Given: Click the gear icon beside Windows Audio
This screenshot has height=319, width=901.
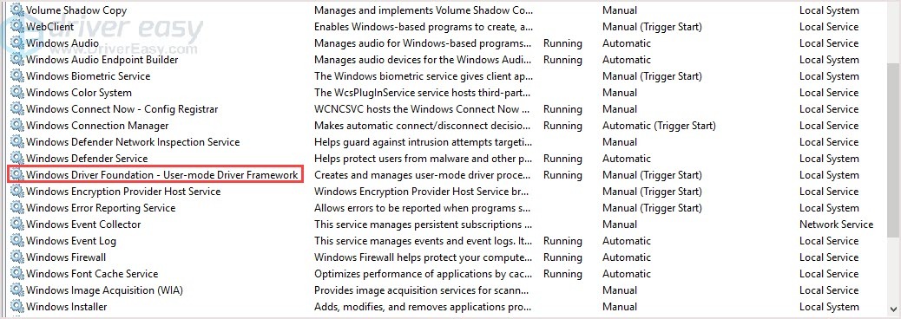Looking at the screenshot, I should pos(18,43).
